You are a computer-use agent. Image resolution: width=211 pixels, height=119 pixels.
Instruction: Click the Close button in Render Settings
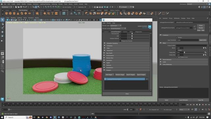coord(127,94)
